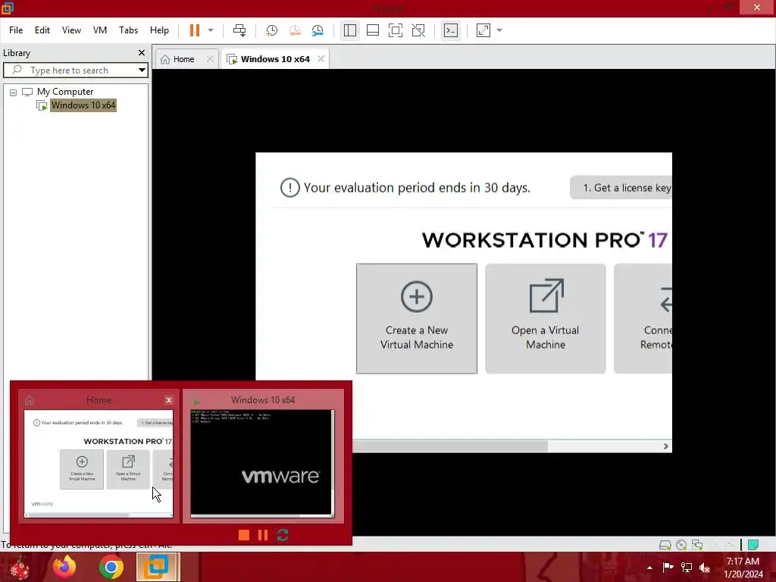Open stretch guest options dropdown arrow
The image size is (776, 582).
click(499, 30)
